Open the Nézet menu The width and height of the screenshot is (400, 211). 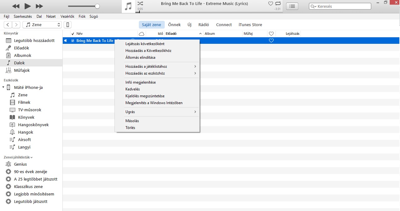[x=51, y=16]
